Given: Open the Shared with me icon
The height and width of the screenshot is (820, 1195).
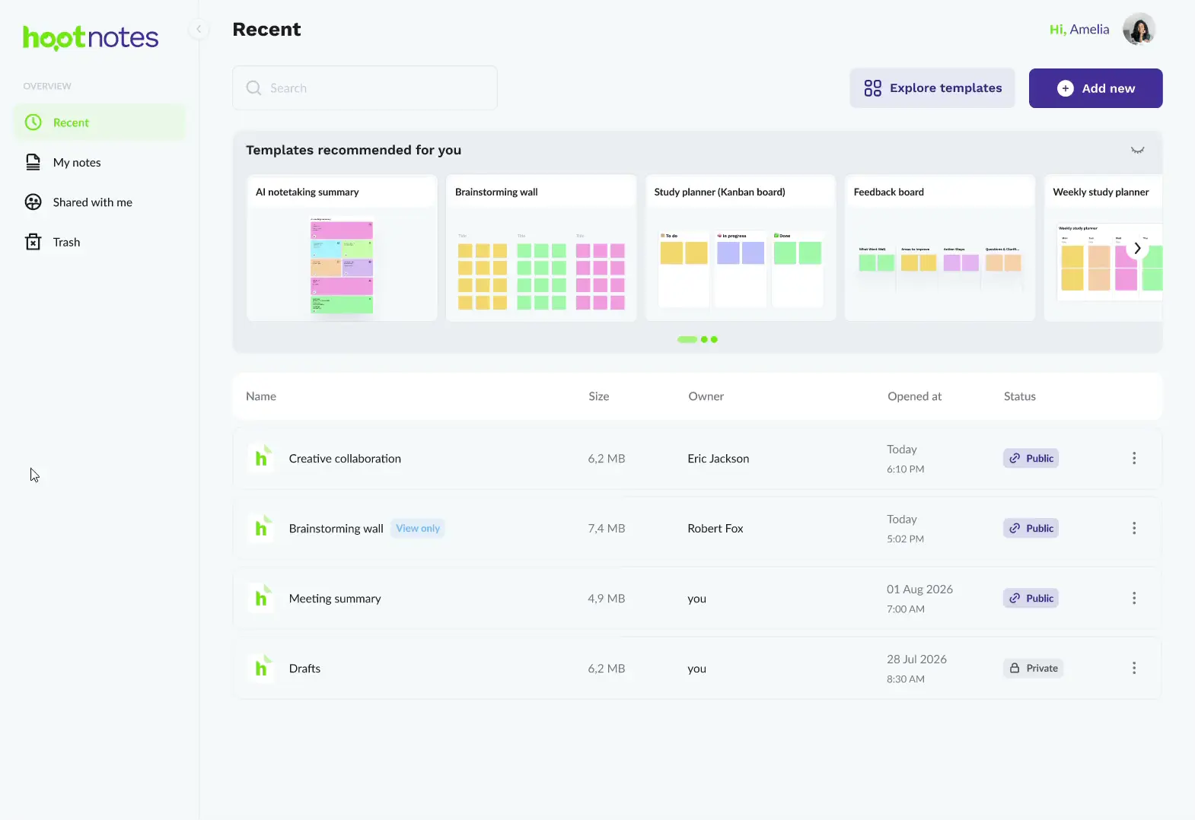Looking at the screenshot, I should [33, 202].
